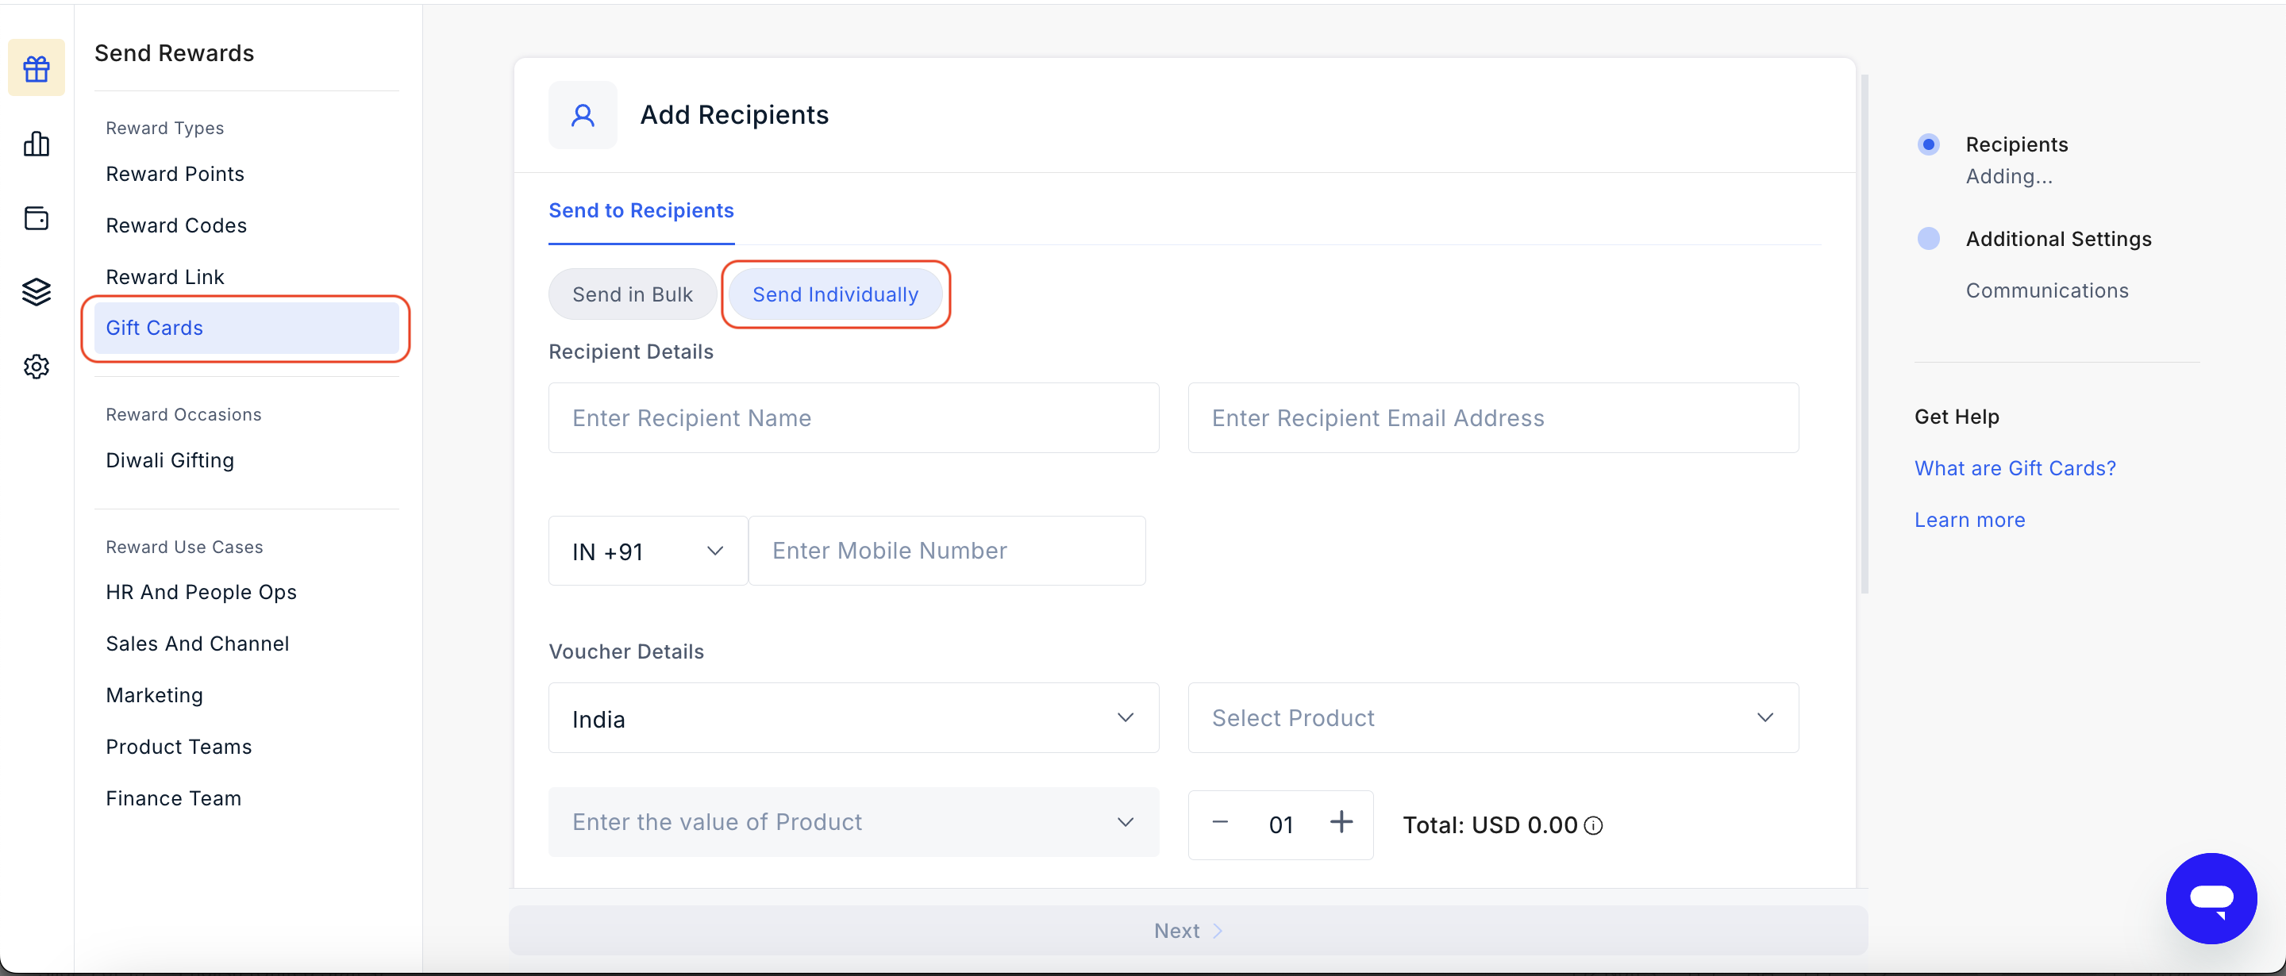Screen dimensions: 2286x976
Task: Click the quantity value 01
Action: [x=1280, y=825]
